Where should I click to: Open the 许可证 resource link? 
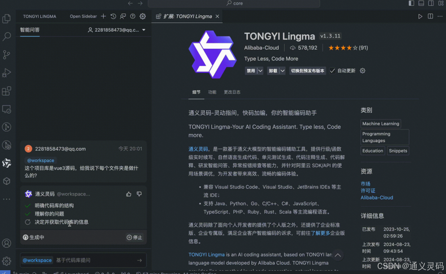tap(368, 190)
